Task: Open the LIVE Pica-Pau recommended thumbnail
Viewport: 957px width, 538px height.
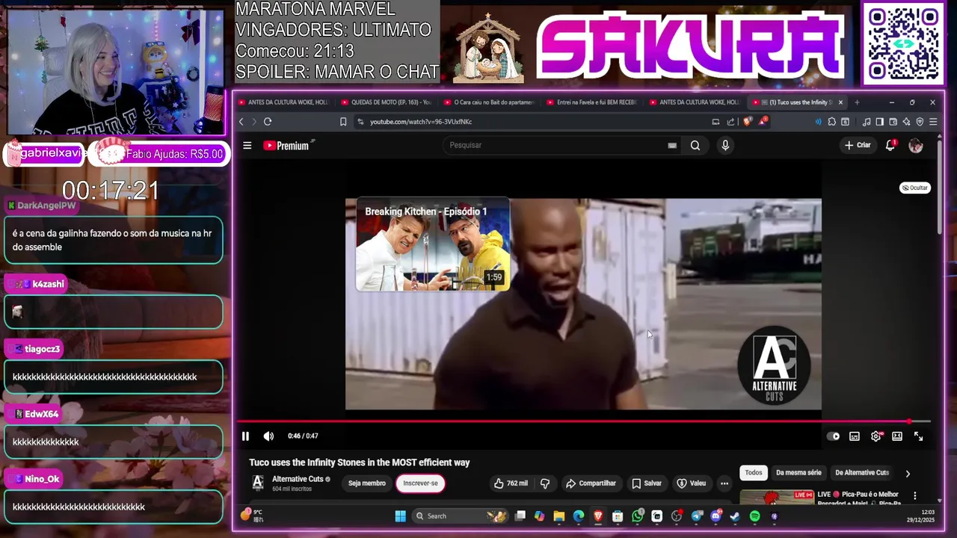Action: point(777,497)
